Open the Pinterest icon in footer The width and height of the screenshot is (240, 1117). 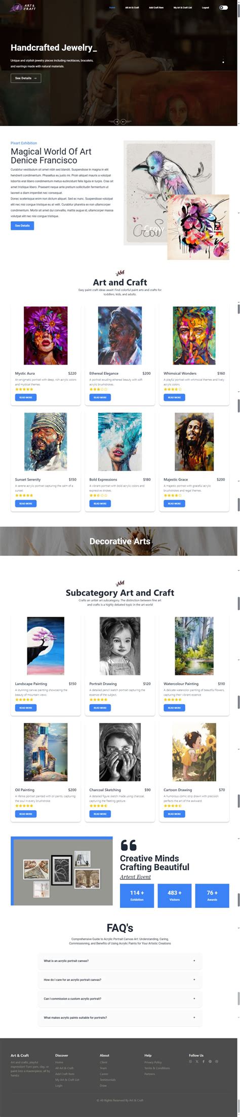210,1061
